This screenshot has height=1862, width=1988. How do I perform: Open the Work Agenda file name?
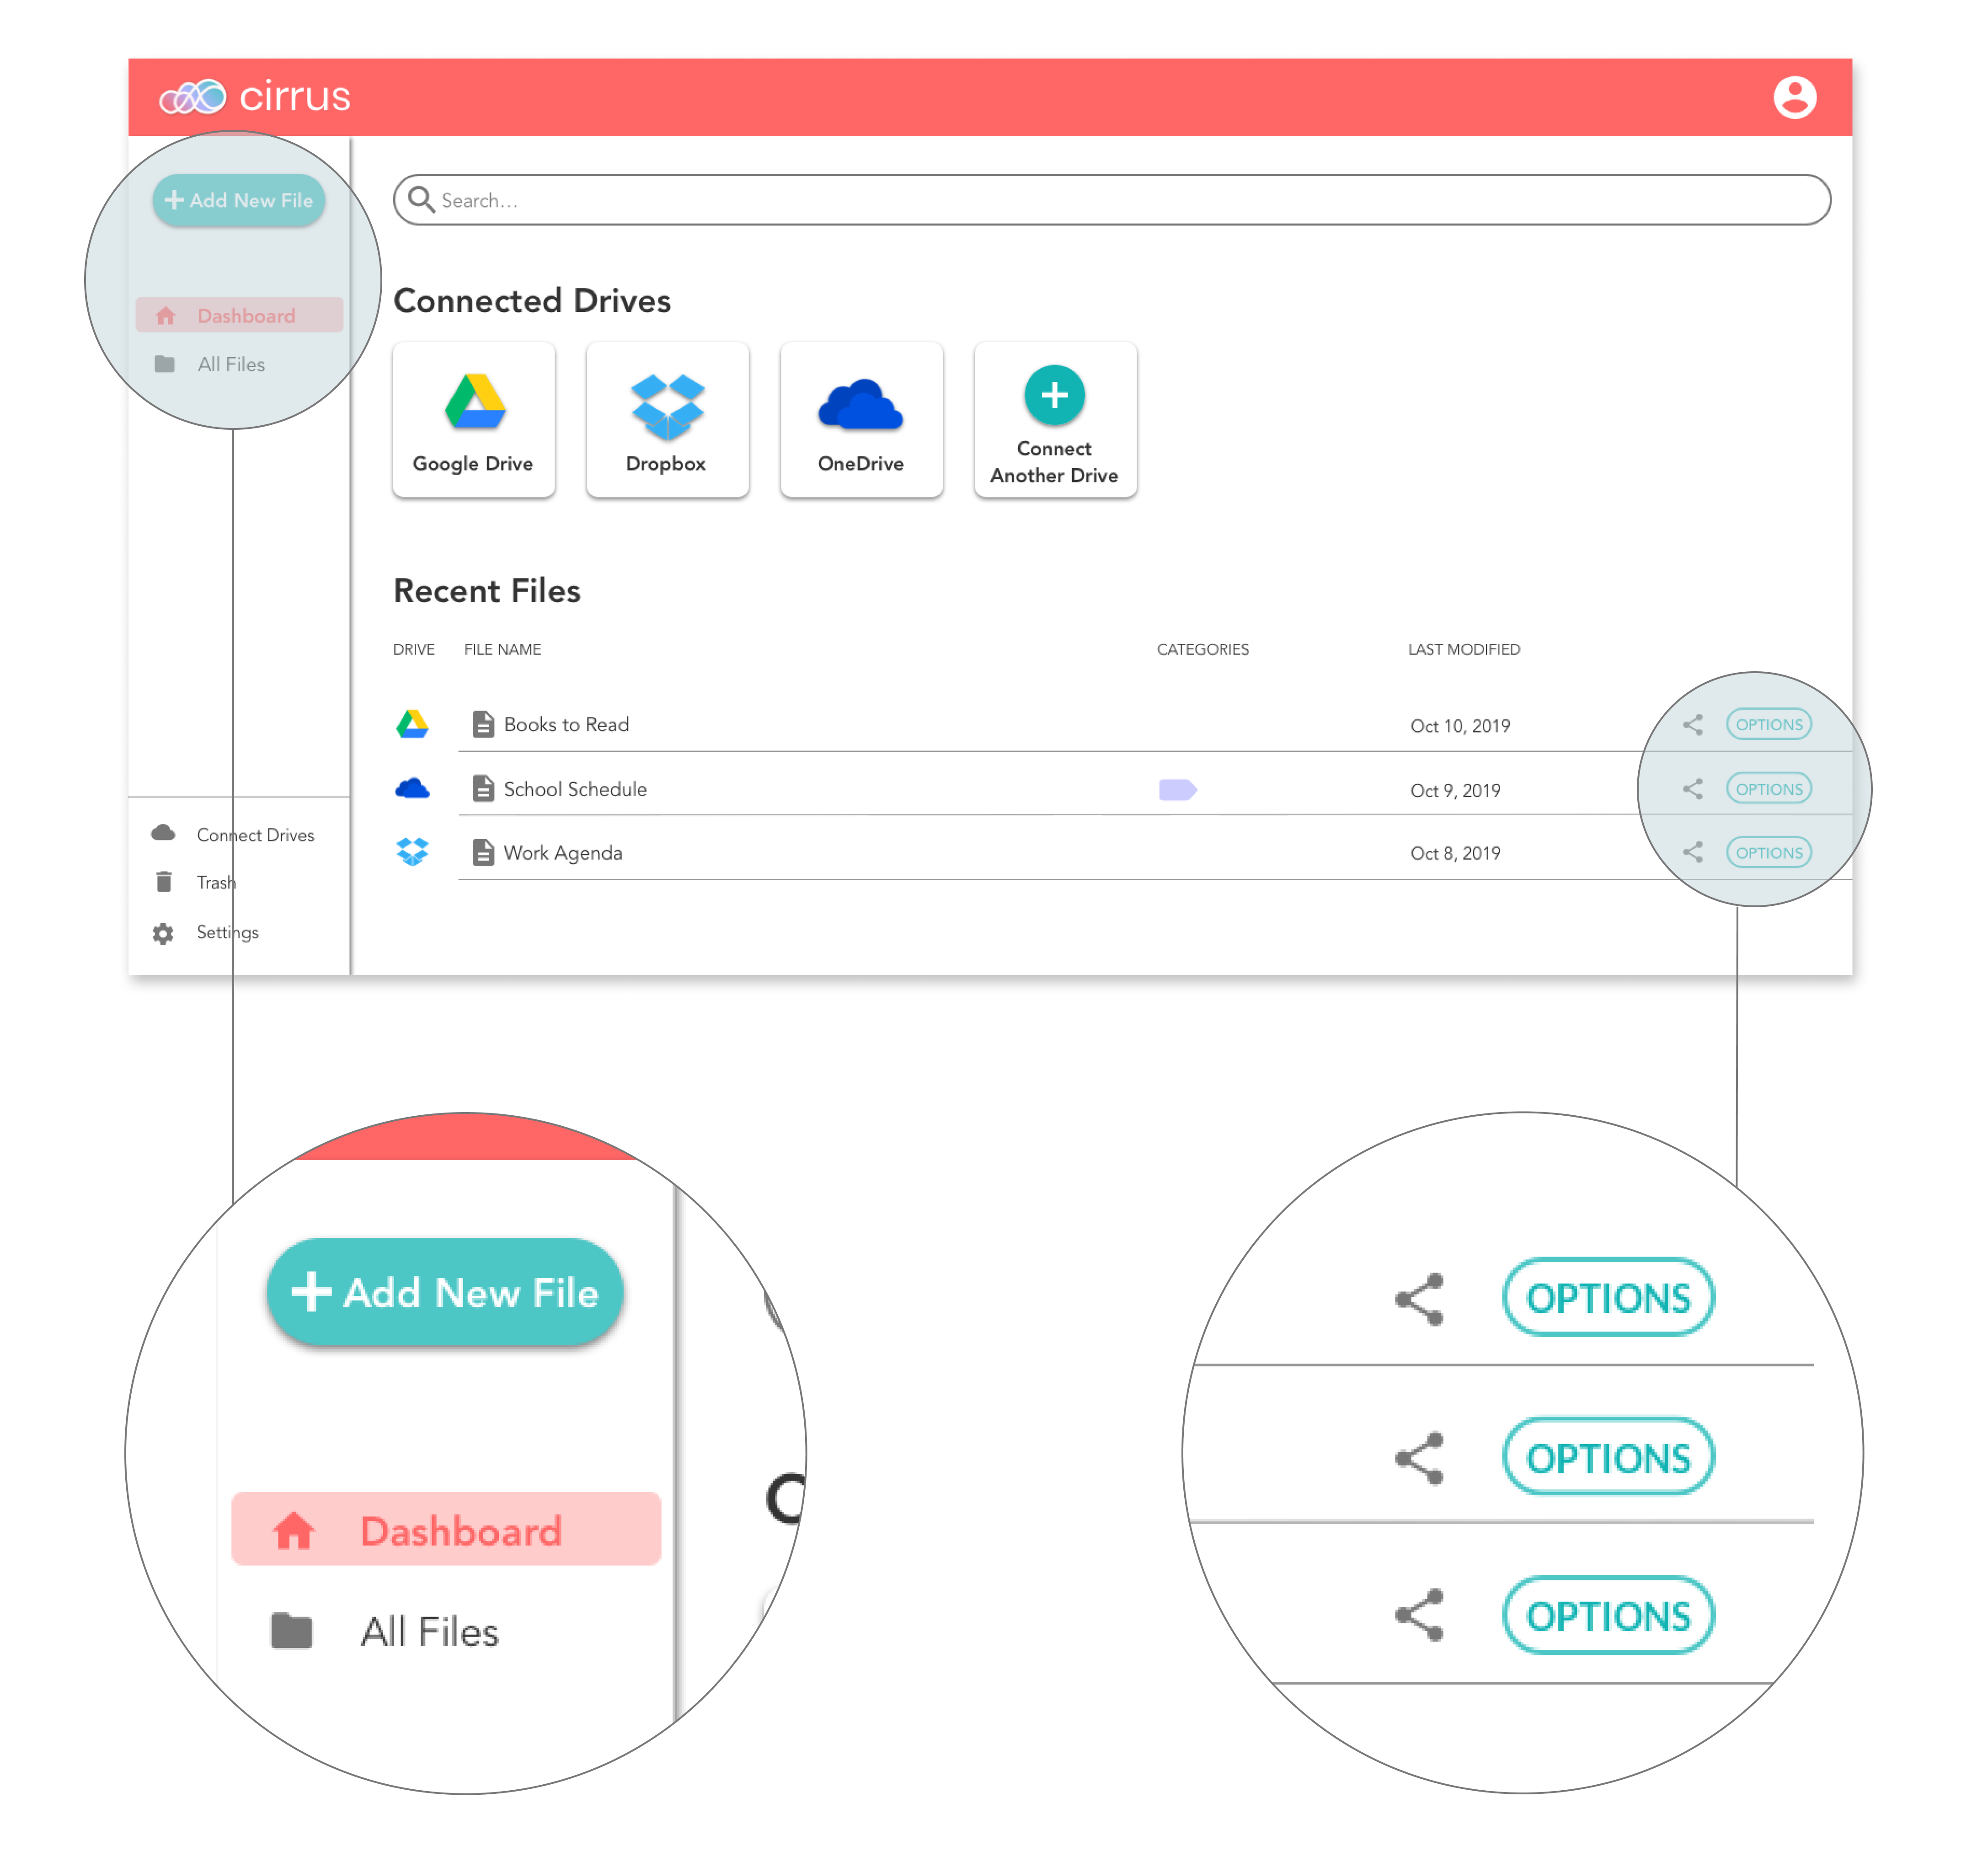(x=562, y=853)
